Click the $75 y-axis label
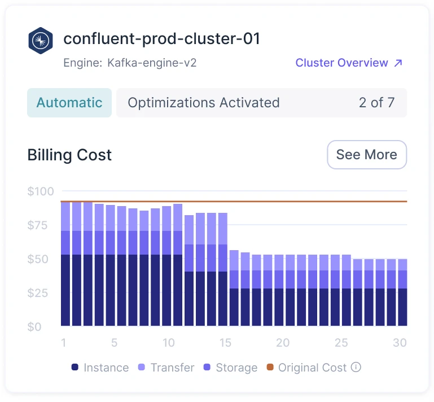The width and height of the screenshot is (434, 402). pyautogui.click(x=37, y=225)
